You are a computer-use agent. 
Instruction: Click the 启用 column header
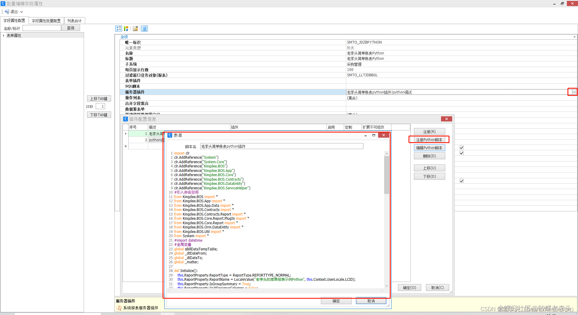tap(335, 127)
